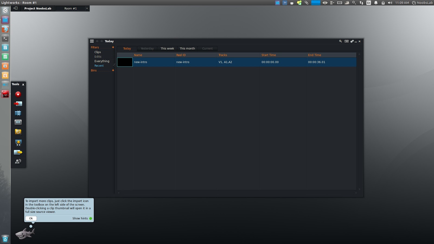
Task: Click the red Record tool in Tools
Action: click(18, 94)
